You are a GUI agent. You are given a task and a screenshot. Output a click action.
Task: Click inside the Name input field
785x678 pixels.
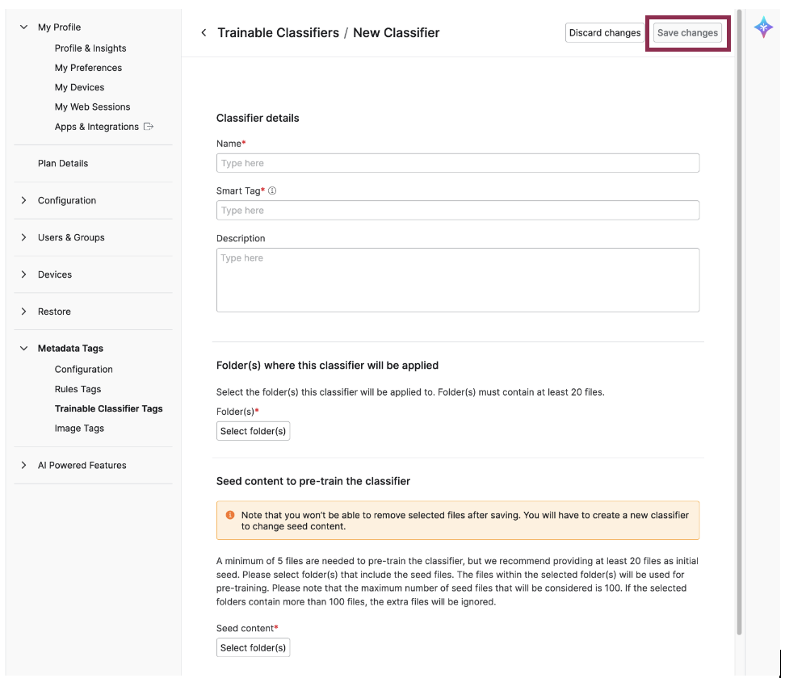click(x=458, y=162)
